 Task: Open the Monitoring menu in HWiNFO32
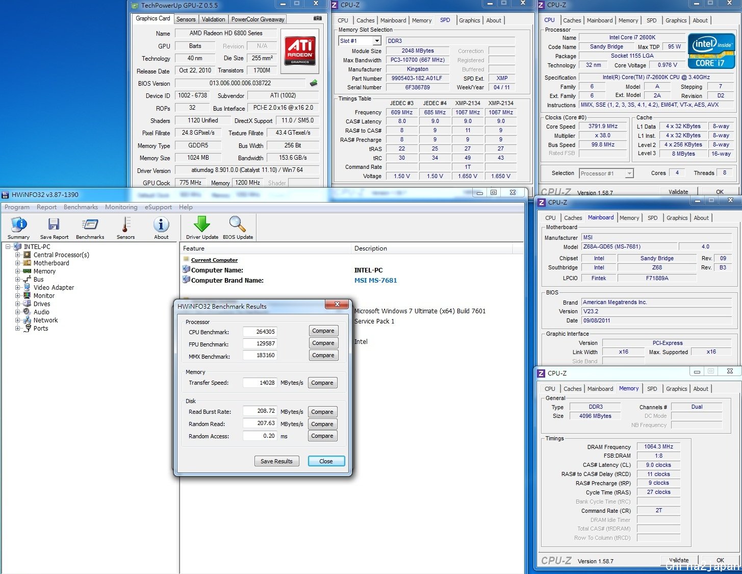click(121, 207)
